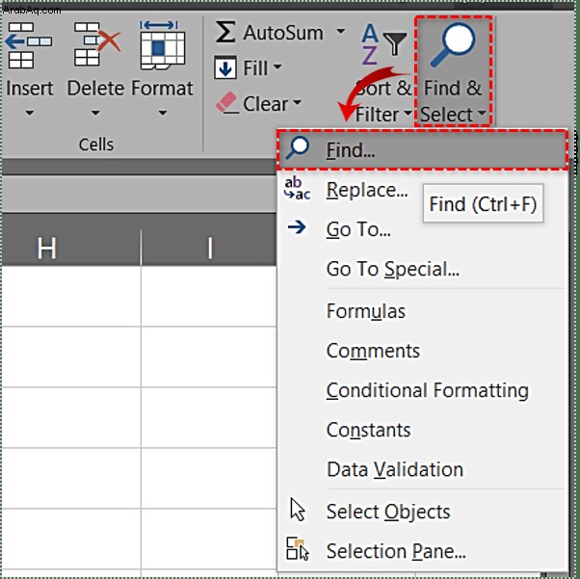Open the Find & Select dropdown arrow
Screen dimensions: 580x579
tap(482, 113)
